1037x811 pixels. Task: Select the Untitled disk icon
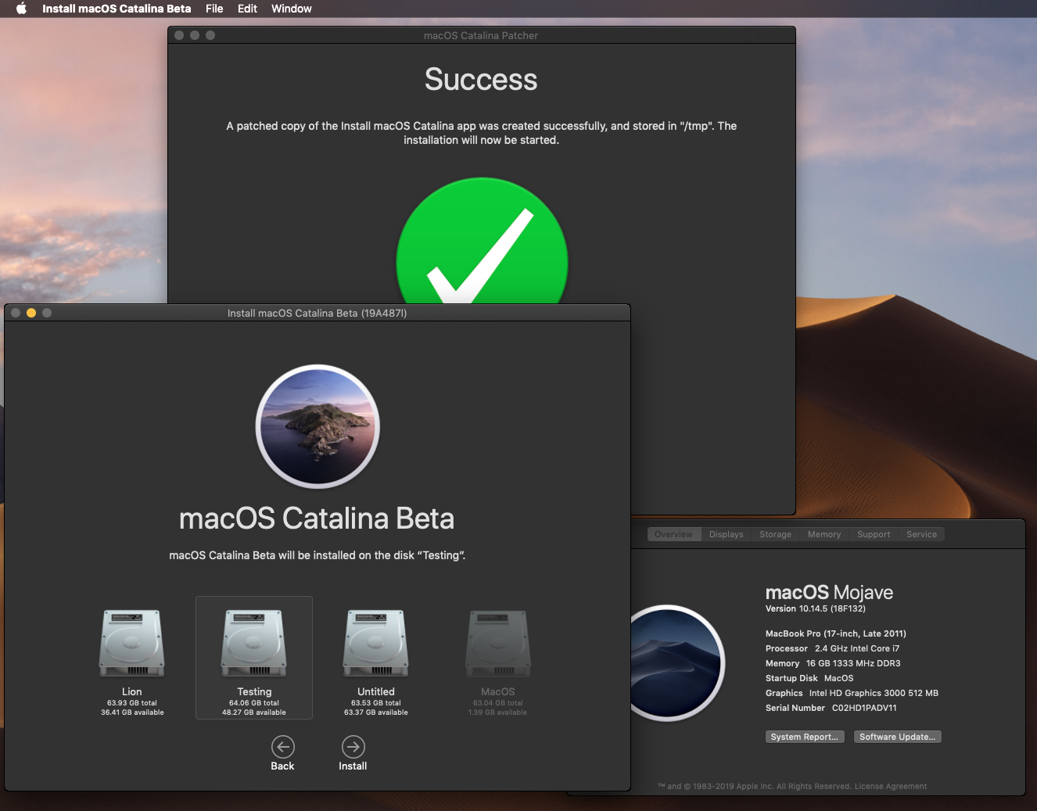click(376, 644)
